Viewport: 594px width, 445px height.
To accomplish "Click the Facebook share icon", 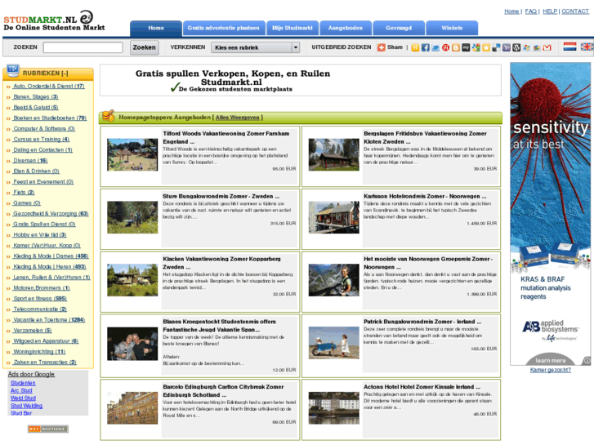I will (425, 47).
